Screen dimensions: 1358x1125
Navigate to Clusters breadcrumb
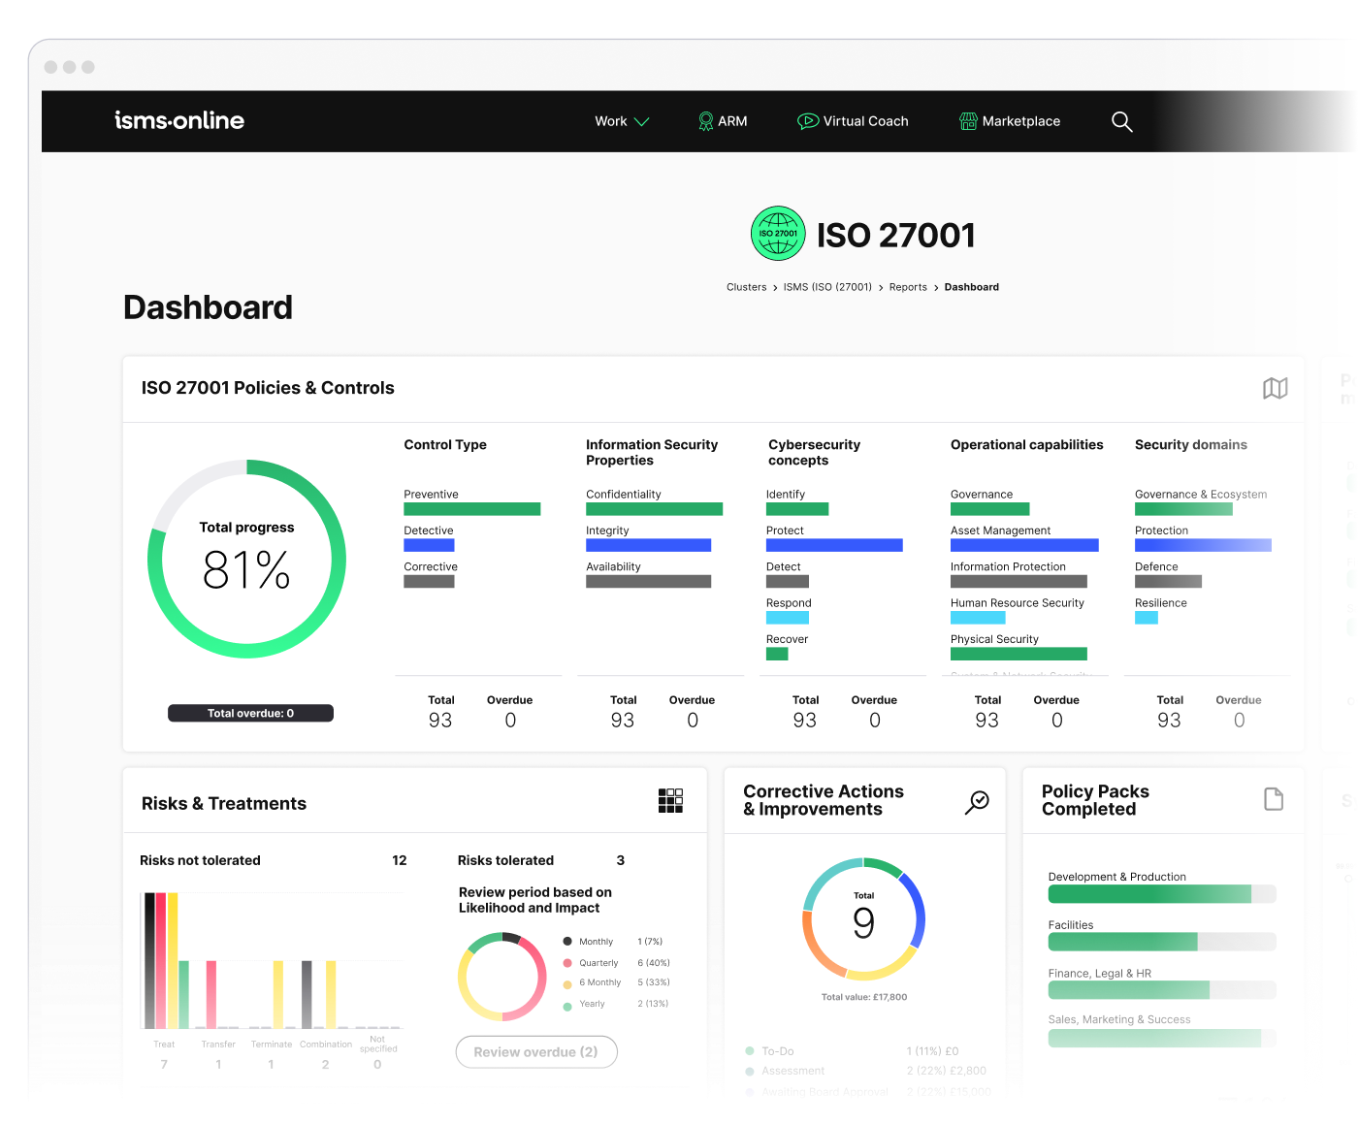[x=746, y=287]
